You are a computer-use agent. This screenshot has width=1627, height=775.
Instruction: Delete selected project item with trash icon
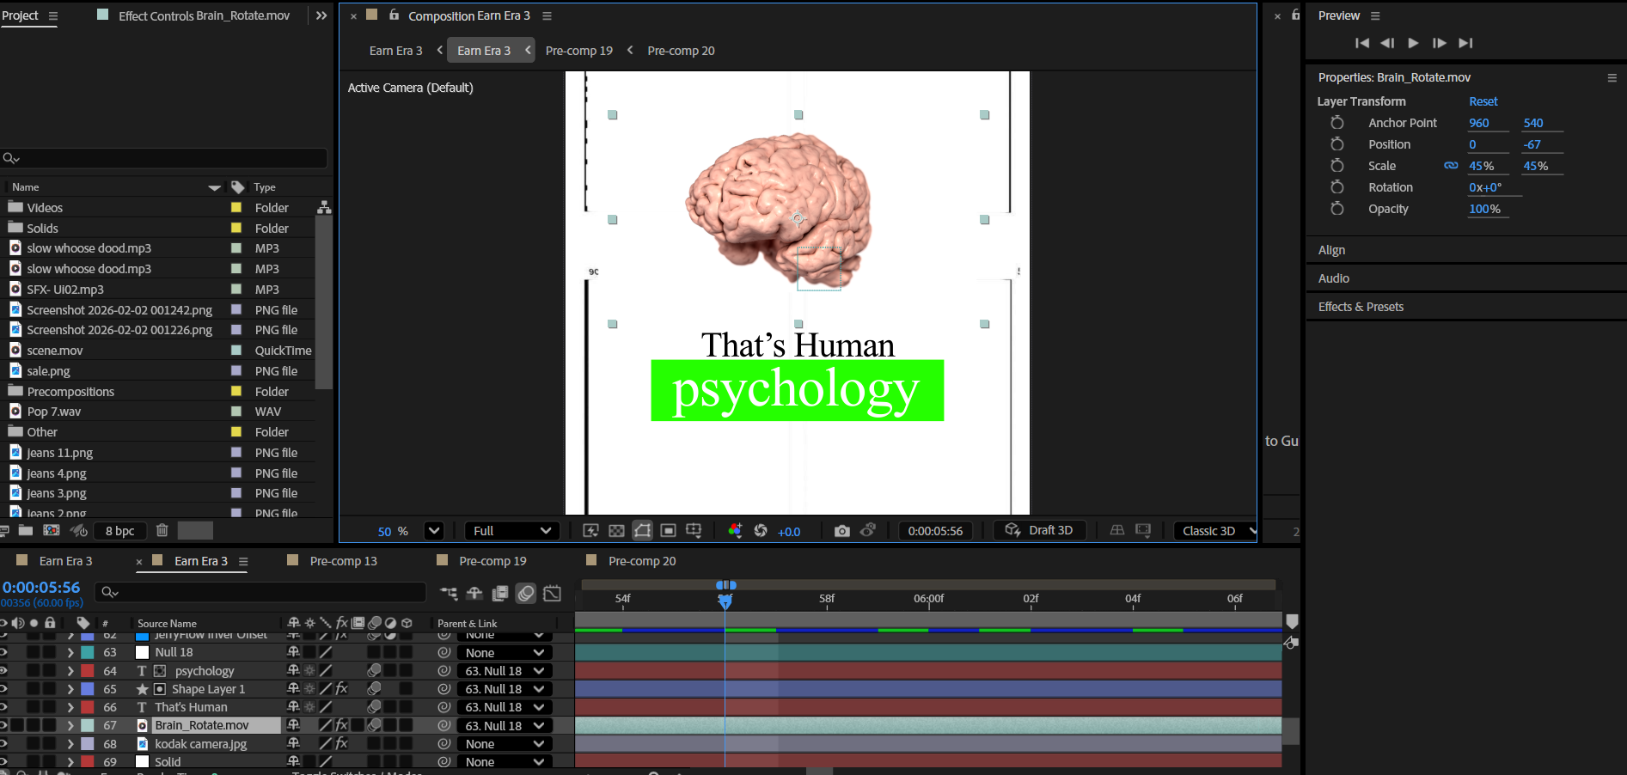162,531
